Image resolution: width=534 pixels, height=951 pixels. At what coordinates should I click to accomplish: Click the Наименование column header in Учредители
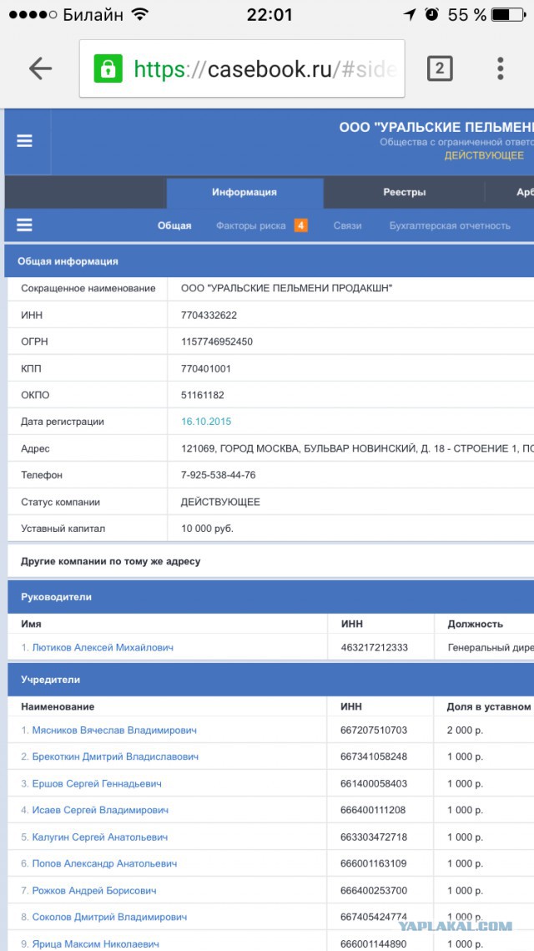click(58, 706)
